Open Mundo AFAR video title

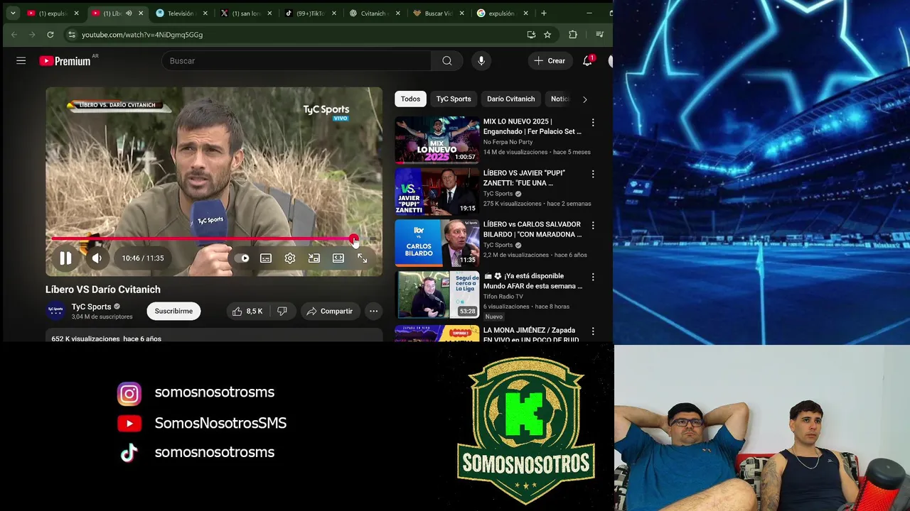tap(532, 281)
